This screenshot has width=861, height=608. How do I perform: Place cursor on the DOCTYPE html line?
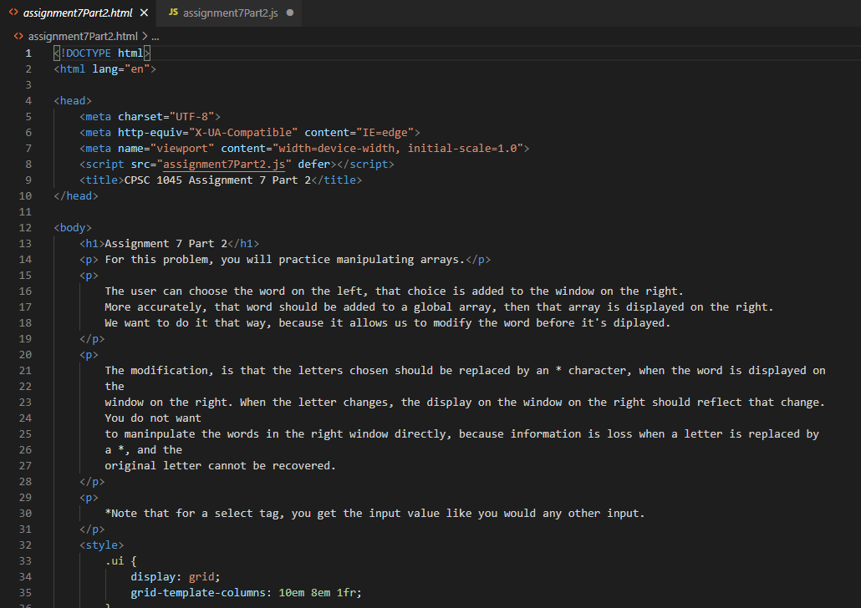pos(102,53)
